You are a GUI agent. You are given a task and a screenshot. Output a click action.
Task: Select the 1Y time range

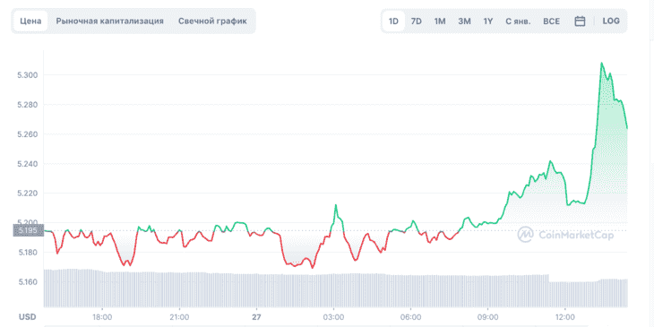click(x=488, y=22)
